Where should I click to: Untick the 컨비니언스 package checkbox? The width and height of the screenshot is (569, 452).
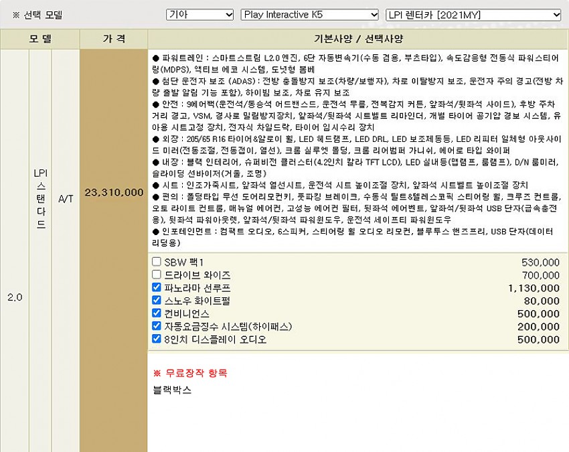click(157, 313)
